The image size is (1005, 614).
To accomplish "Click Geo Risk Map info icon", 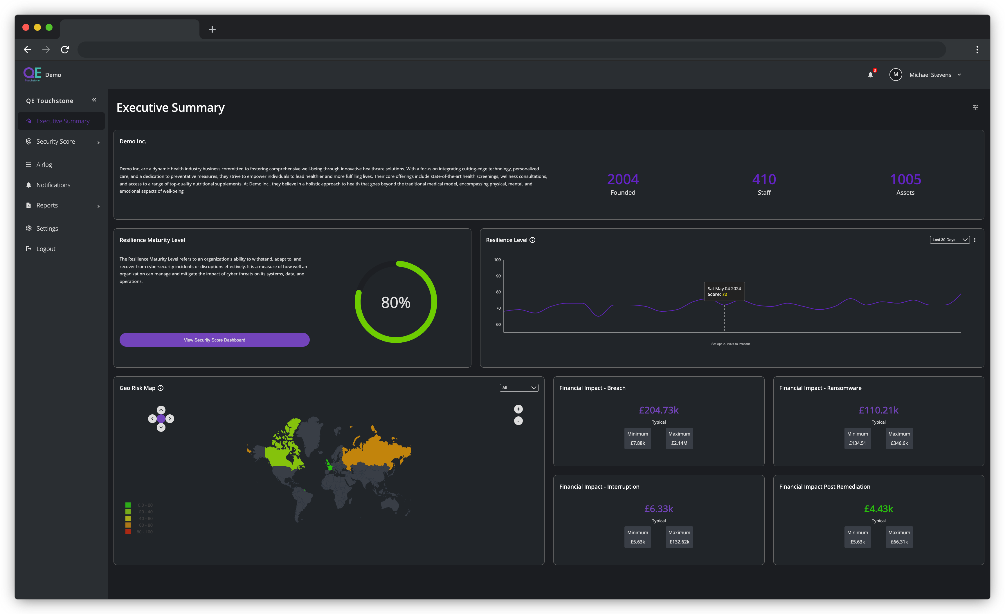I will (x=161, y=388).
